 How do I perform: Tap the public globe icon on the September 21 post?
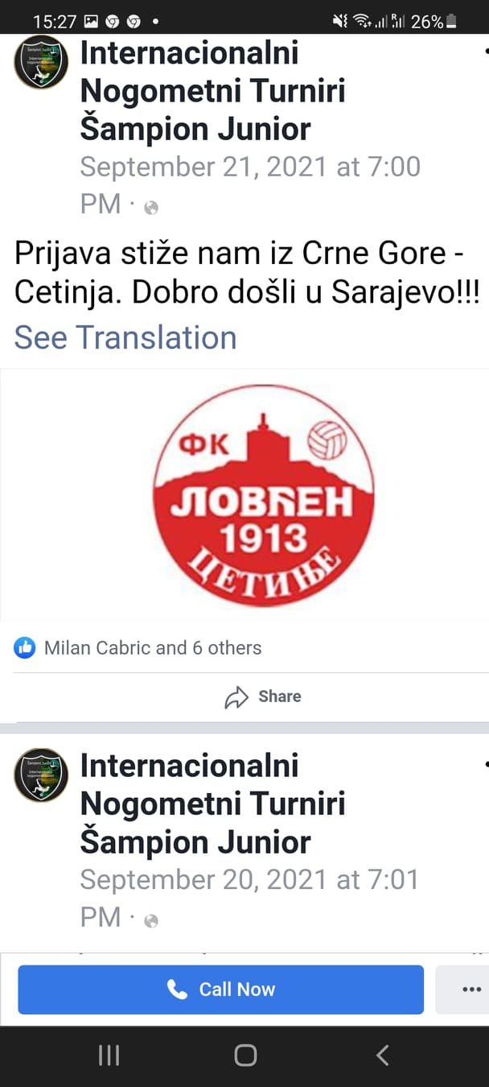click(x=151, y=207)
